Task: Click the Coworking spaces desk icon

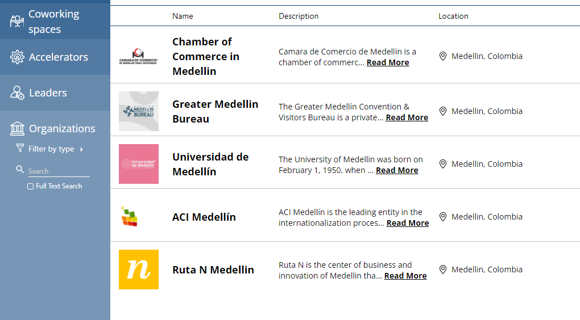Action: pyautogui.click(x=17, y=22)
